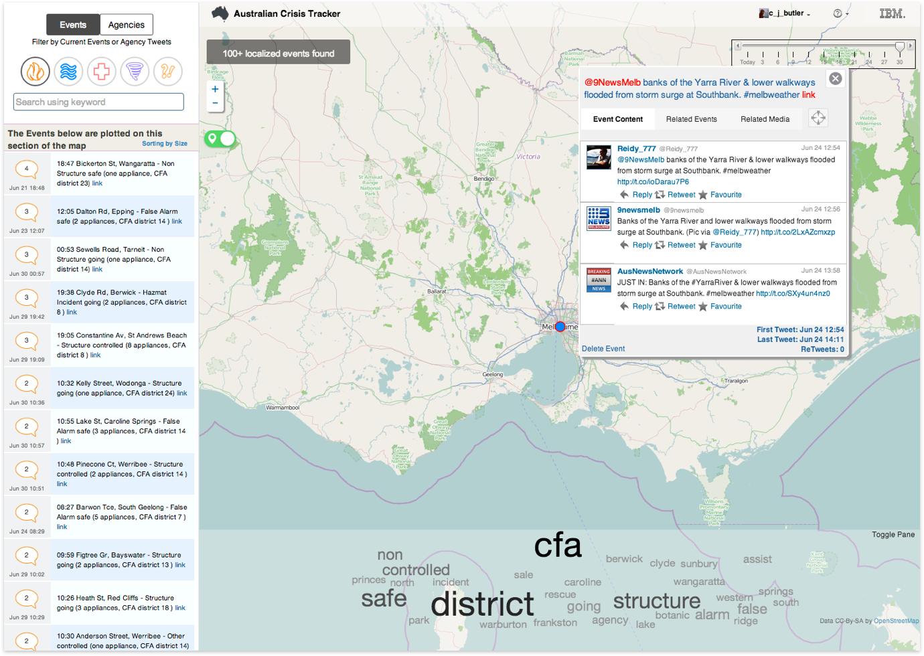Favourite the AusNewsNetwork tweet
The width and height of the screenshot is (924, 656).
click(x=720, y=307)
